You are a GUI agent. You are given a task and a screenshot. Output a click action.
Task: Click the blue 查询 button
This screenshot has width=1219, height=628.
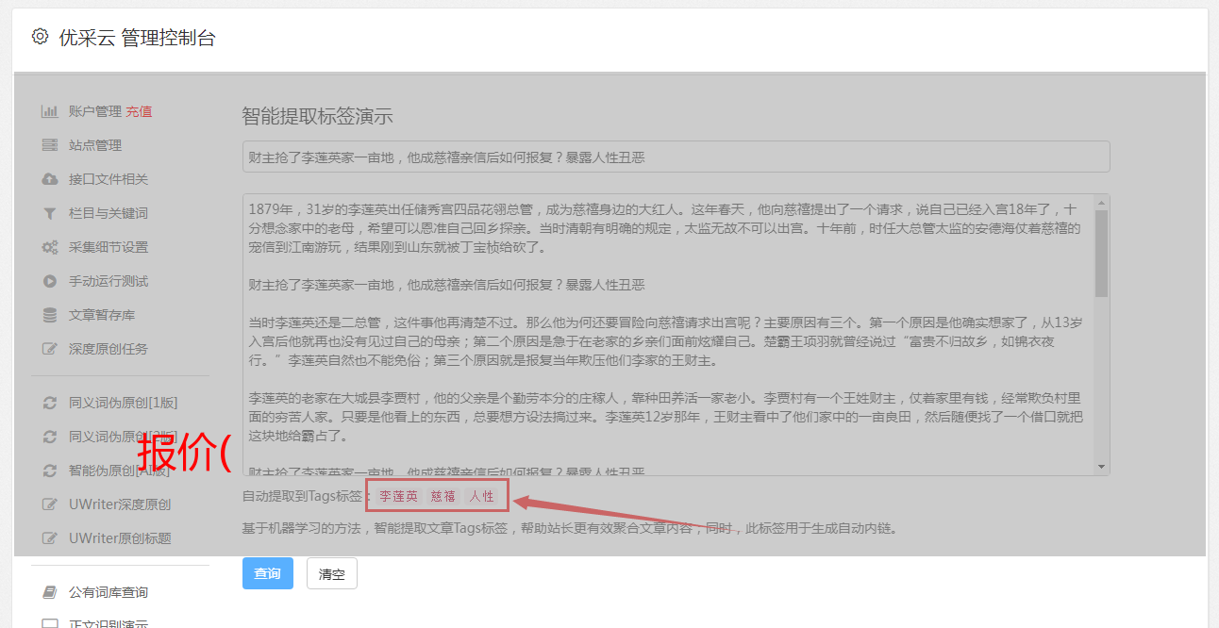(268, 573)
